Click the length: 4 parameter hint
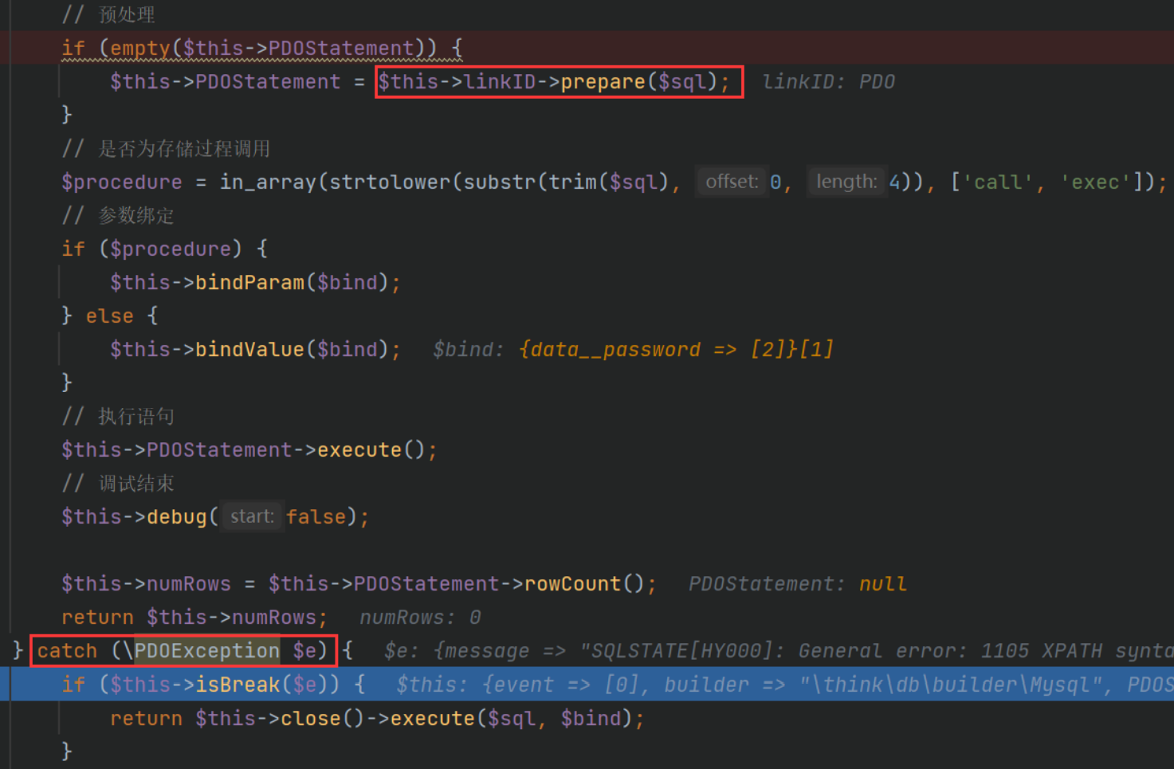Image resolution: width=1174 pixels, height=769 pixels. [846, 181]
